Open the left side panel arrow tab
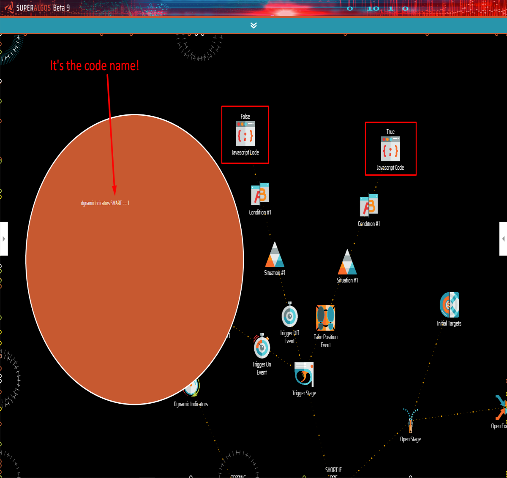Image resolution: width=507 pixels, height=478 pixels. (4, 239)
